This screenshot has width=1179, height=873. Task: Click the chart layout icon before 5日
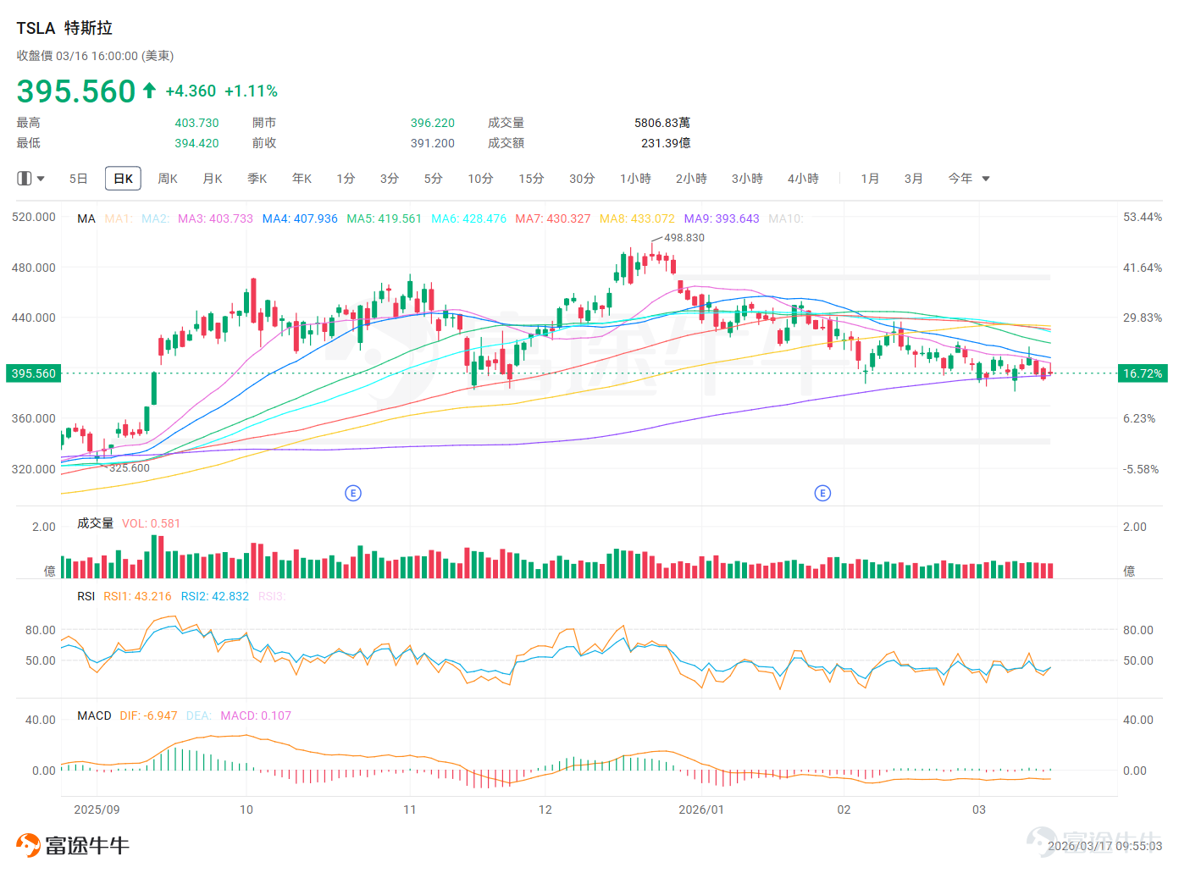[x=24, y=179]
